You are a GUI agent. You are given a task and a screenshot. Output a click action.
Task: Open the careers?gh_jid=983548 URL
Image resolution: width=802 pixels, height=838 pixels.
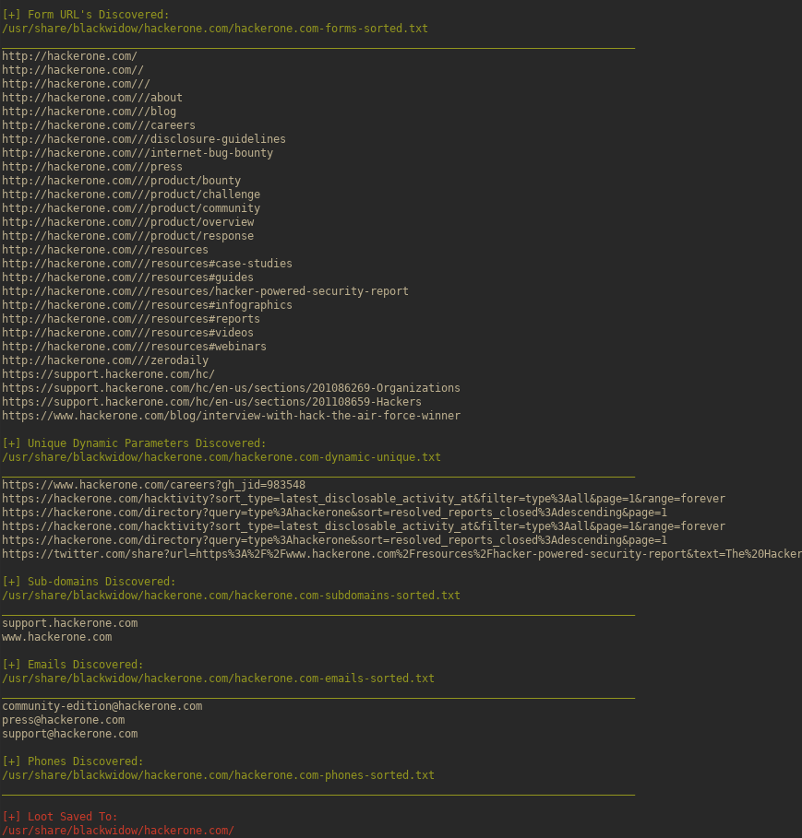[153, 485]
